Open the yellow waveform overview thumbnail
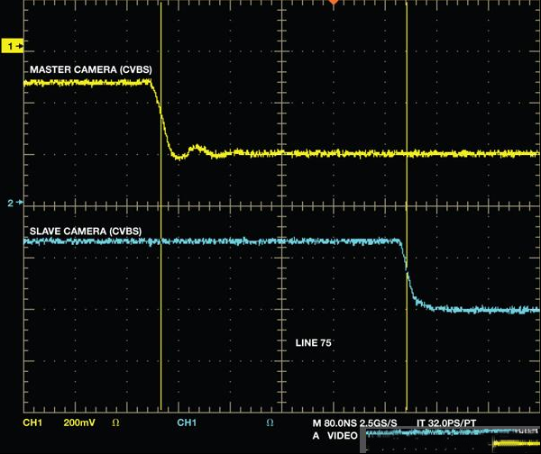541x454 pixels. tap(516, 443)
